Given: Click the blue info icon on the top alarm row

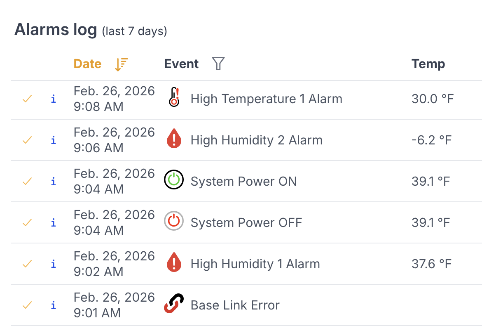Looking at the screenshot, I should pyautogui.click(x=53, y=99).
